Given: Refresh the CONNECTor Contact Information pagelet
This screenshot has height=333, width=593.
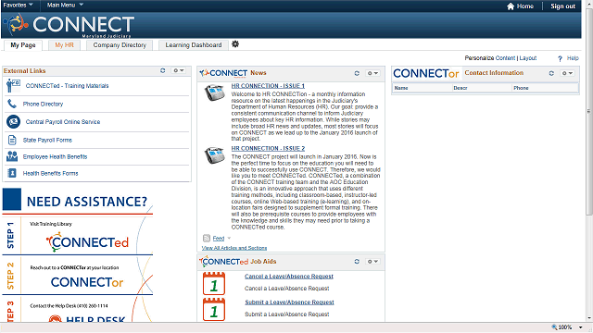Looking at the screenshot, I should pyautogui.click(x=551, y=73).
